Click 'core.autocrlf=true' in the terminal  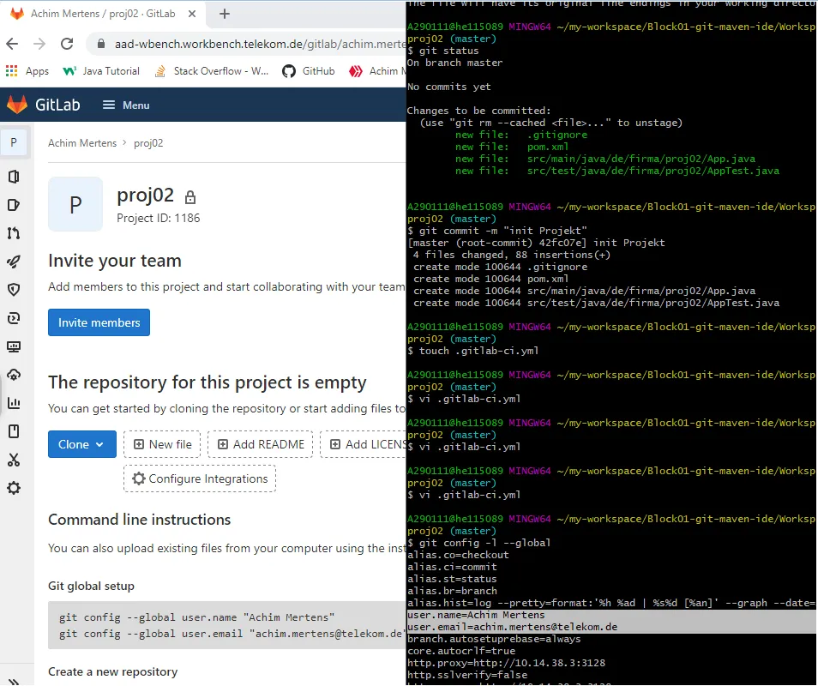click(x=461, y=651)
